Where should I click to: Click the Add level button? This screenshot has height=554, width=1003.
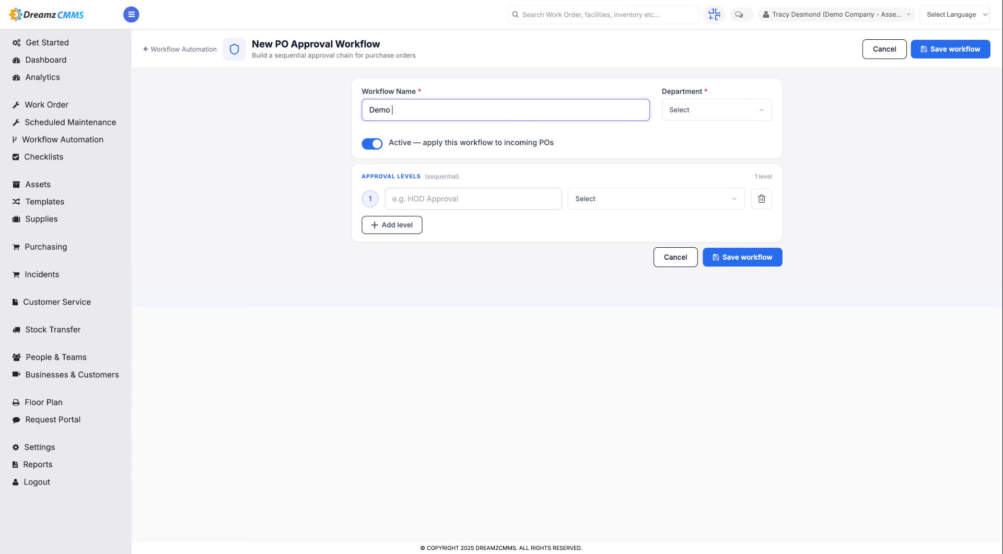(x=392, y=225)
